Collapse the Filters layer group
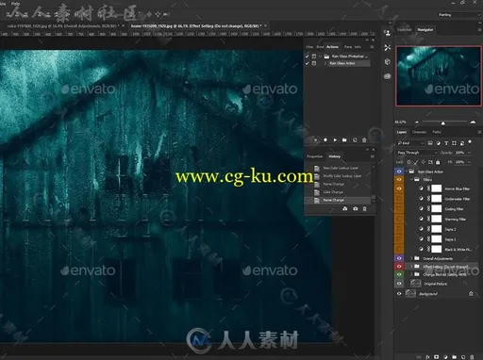The height and width of the screenshot is (360, 483). [411, 179]
